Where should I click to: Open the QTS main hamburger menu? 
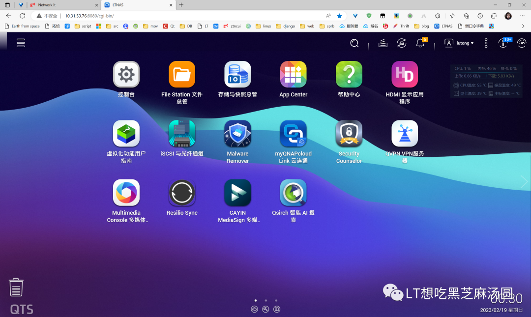point(21,43)
